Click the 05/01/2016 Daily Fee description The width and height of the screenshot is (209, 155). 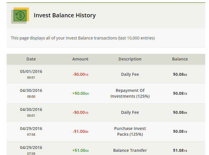(130, 74)
